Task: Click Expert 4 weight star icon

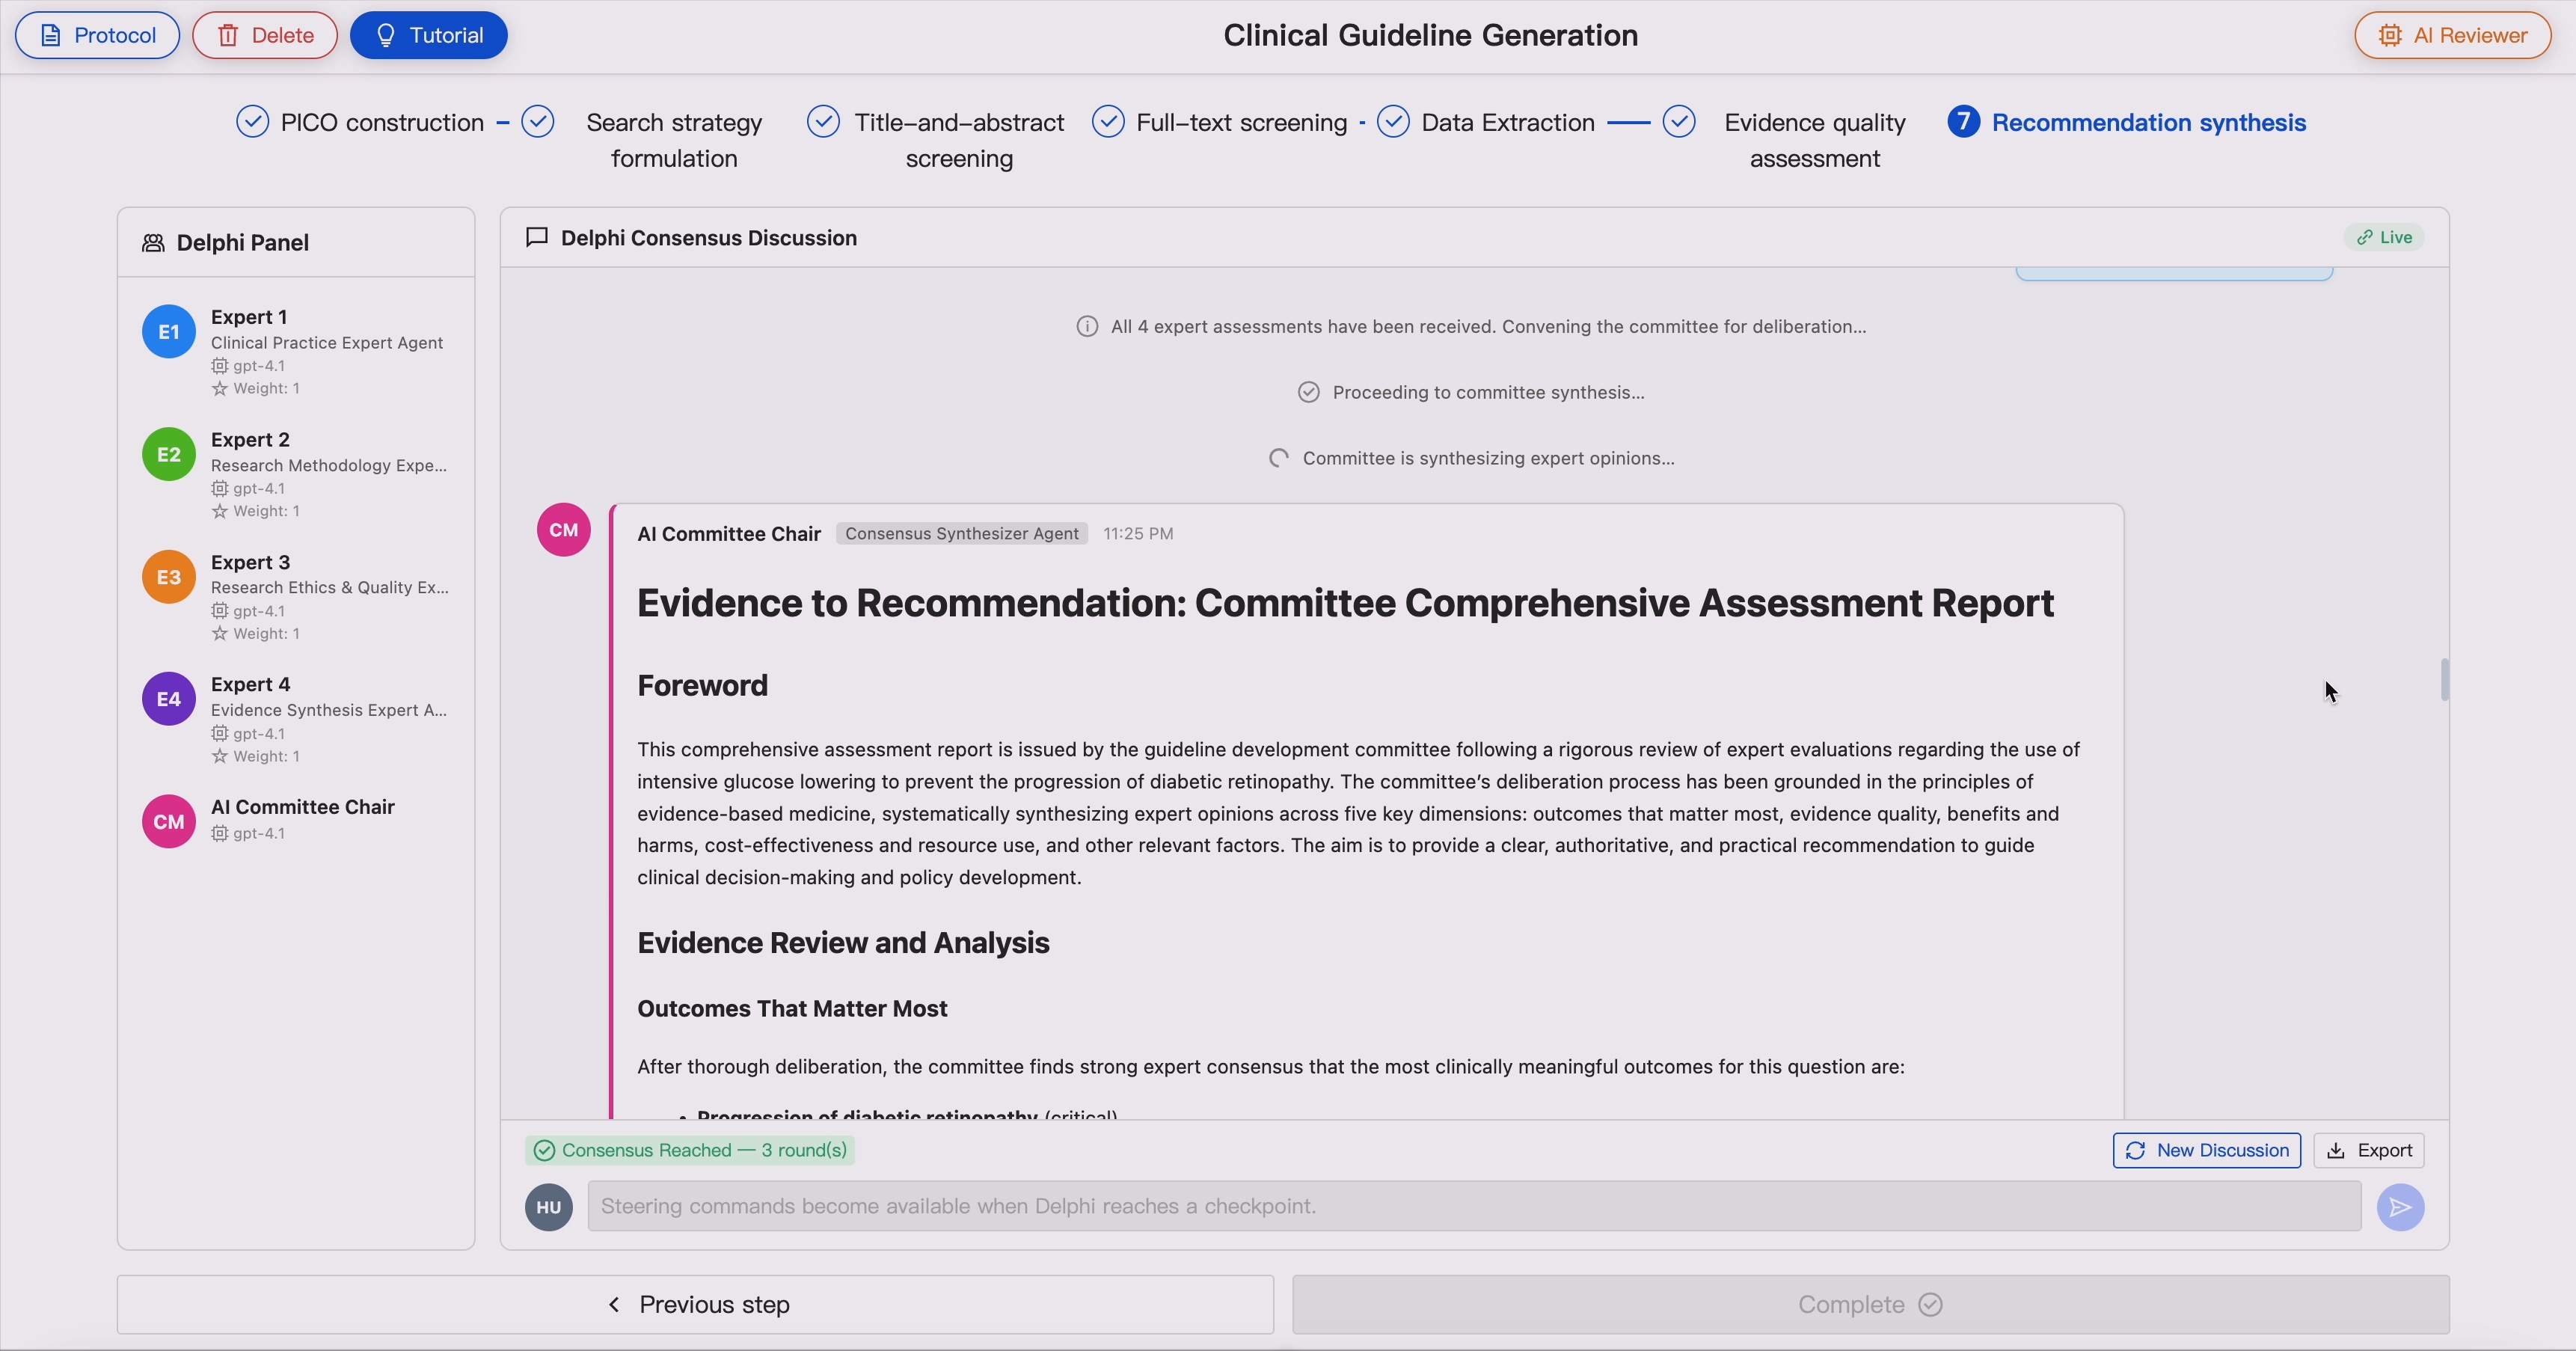Action: [220, 757]
